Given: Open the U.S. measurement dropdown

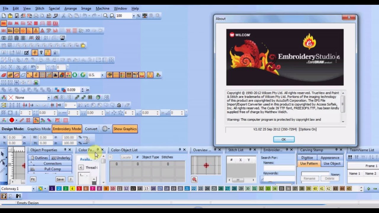Looking at the screenshot, I should (x=102, y=75).
